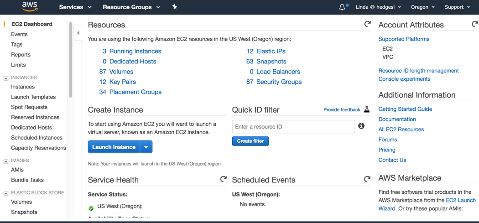Open the Supported Platforms link
Viewport: 479px width, 223px height.
pyautogui.click(x=404, y=39)
